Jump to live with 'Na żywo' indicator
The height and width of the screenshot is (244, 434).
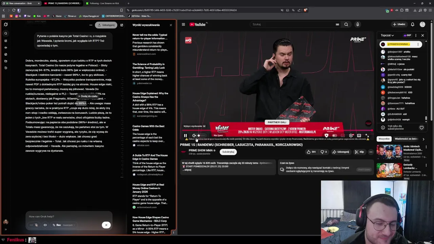[218, 136]
